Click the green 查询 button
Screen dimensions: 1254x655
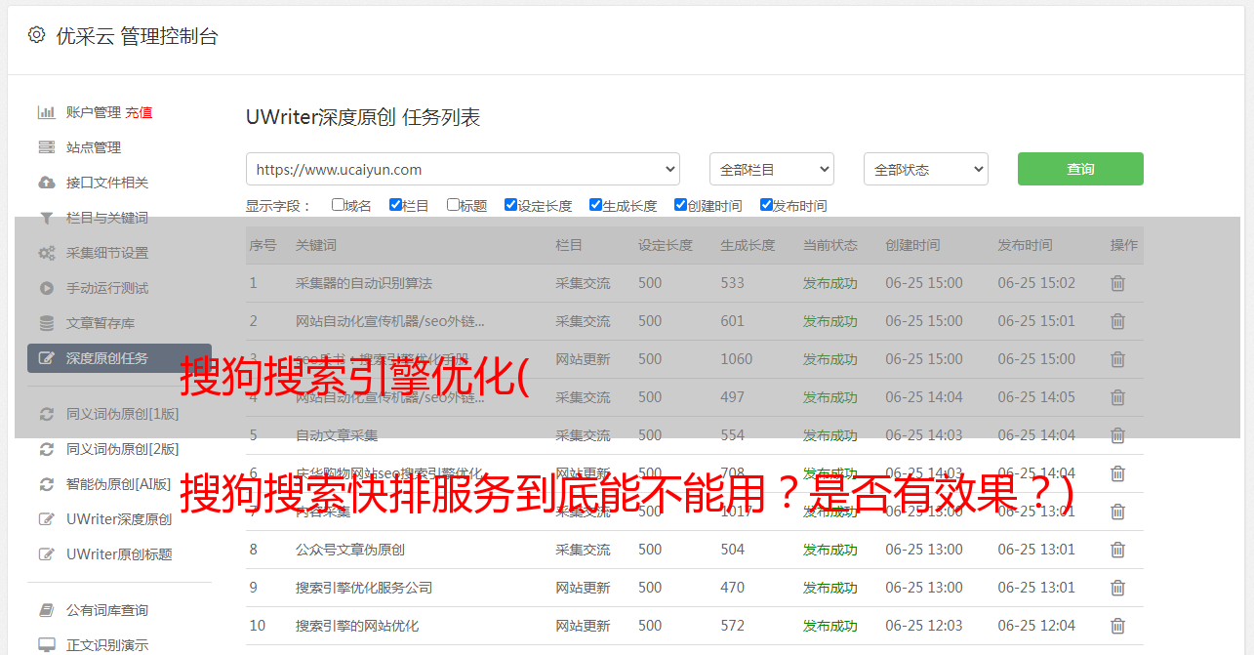pyautogui.click(x=1080, y=169)
